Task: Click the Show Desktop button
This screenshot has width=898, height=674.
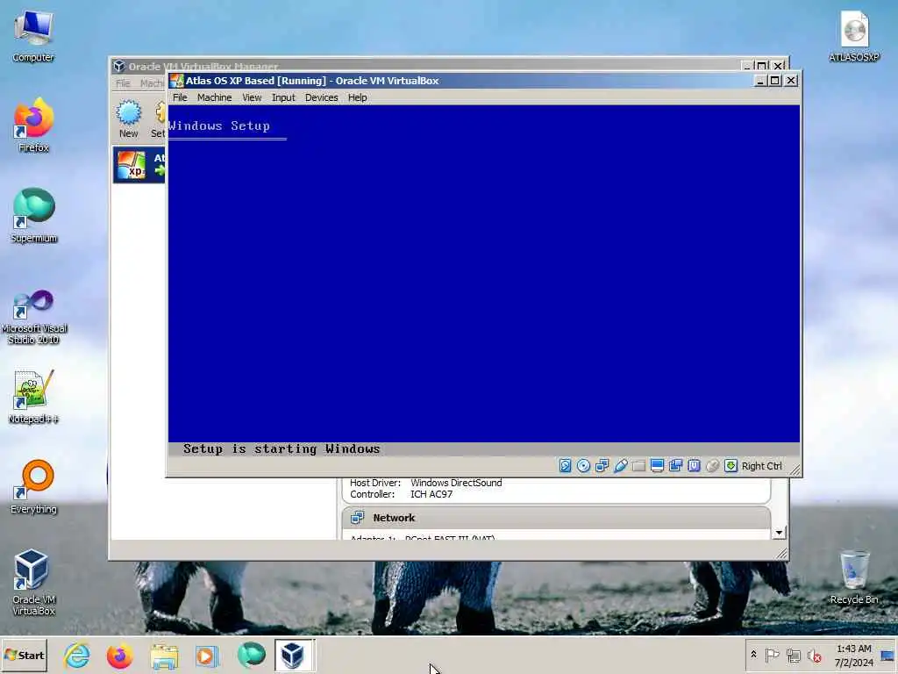Action: 887,655
